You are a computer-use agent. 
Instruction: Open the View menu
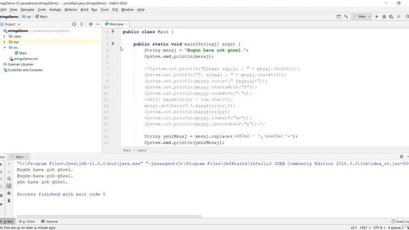tap(13, 10)
